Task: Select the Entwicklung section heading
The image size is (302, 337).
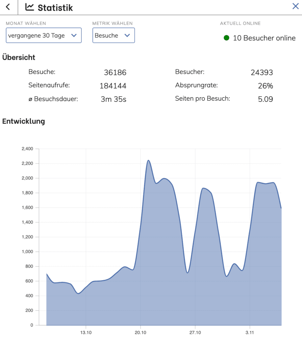Action: pyautogui.click(x=24, y=121)
